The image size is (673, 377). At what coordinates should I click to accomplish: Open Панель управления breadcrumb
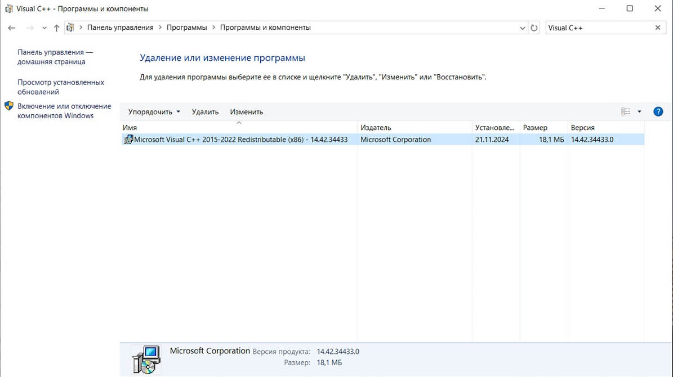coord(120,28)
